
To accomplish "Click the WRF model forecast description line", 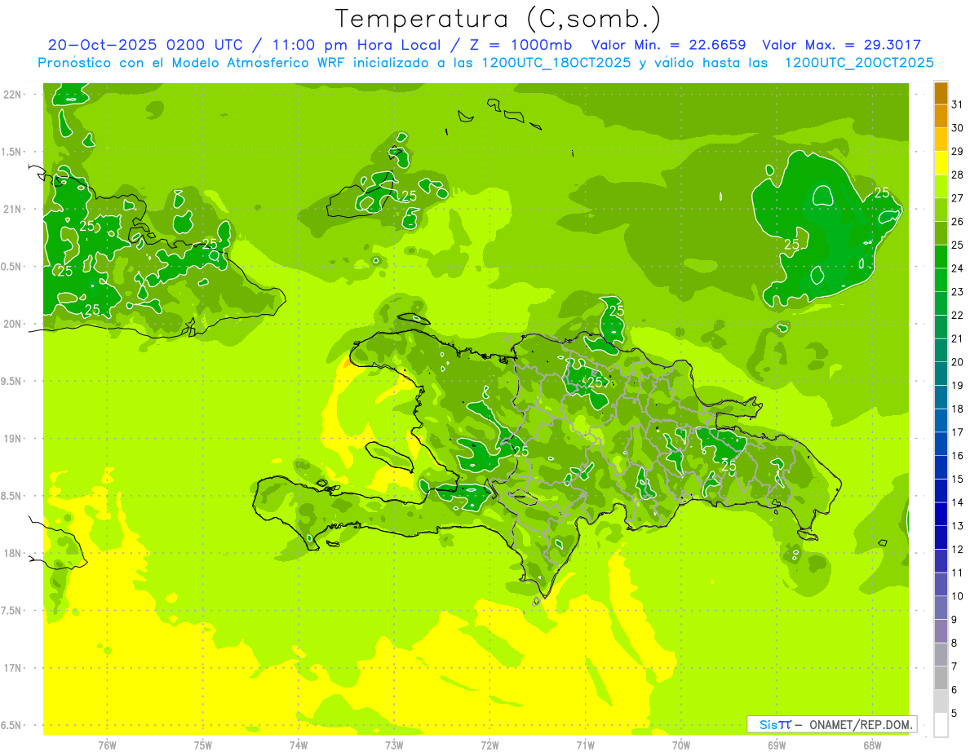I will point(485,63).
